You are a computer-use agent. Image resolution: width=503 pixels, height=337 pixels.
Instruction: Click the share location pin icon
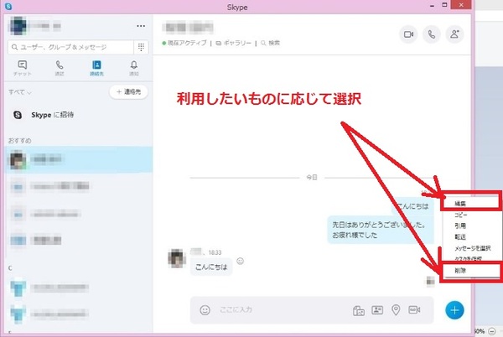(x=396, y=309)
